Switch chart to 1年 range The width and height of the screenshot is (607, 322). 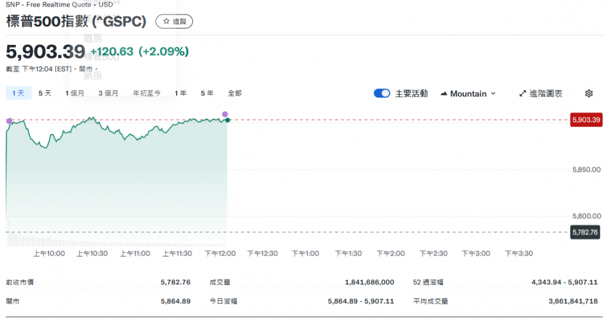tap(180, 93)
